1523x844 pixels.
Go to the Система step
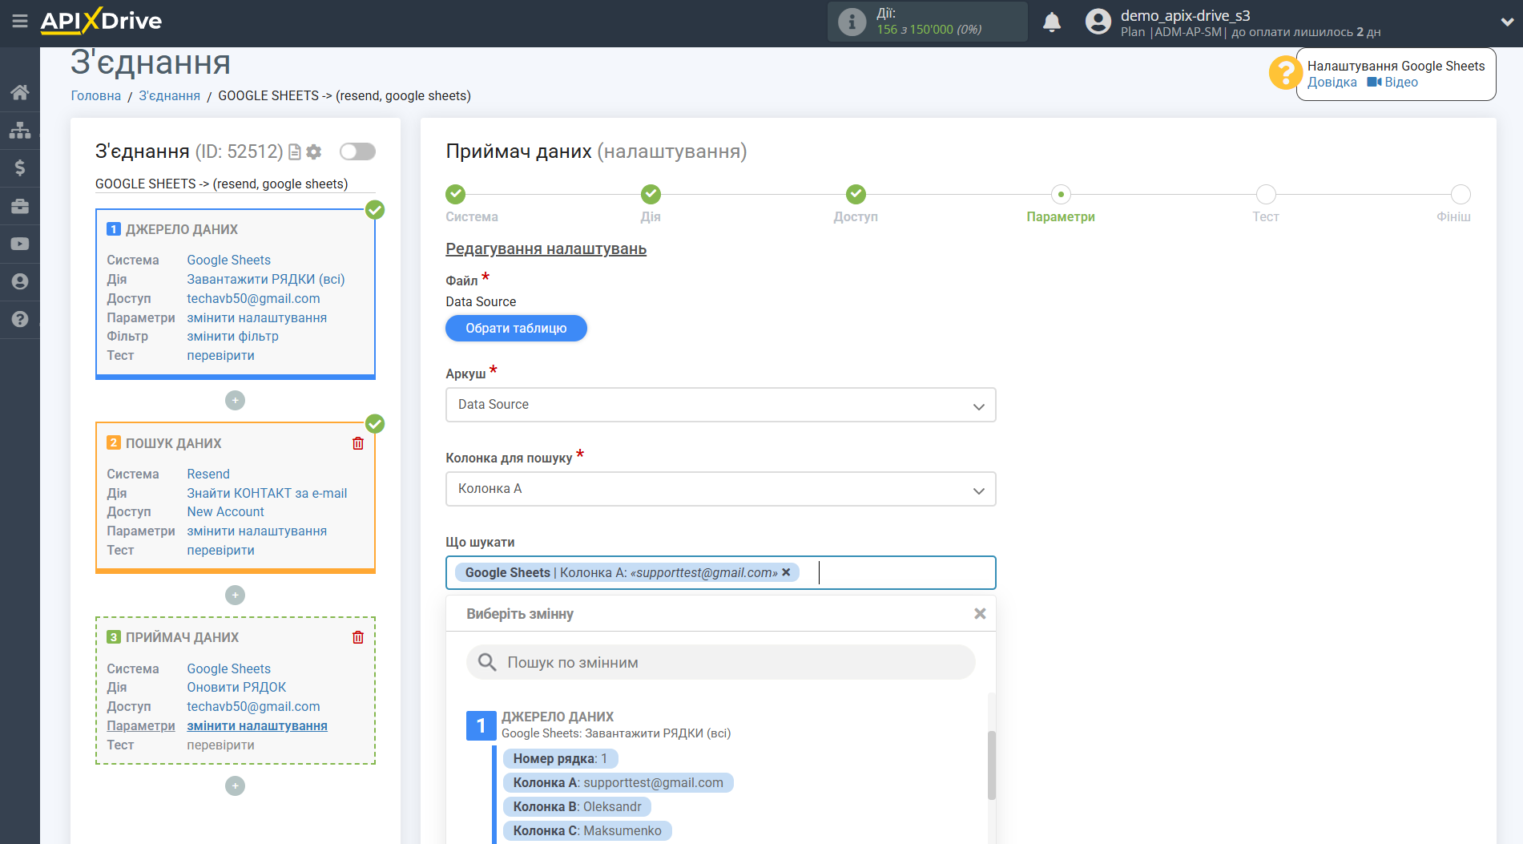(x=455, y=195)
